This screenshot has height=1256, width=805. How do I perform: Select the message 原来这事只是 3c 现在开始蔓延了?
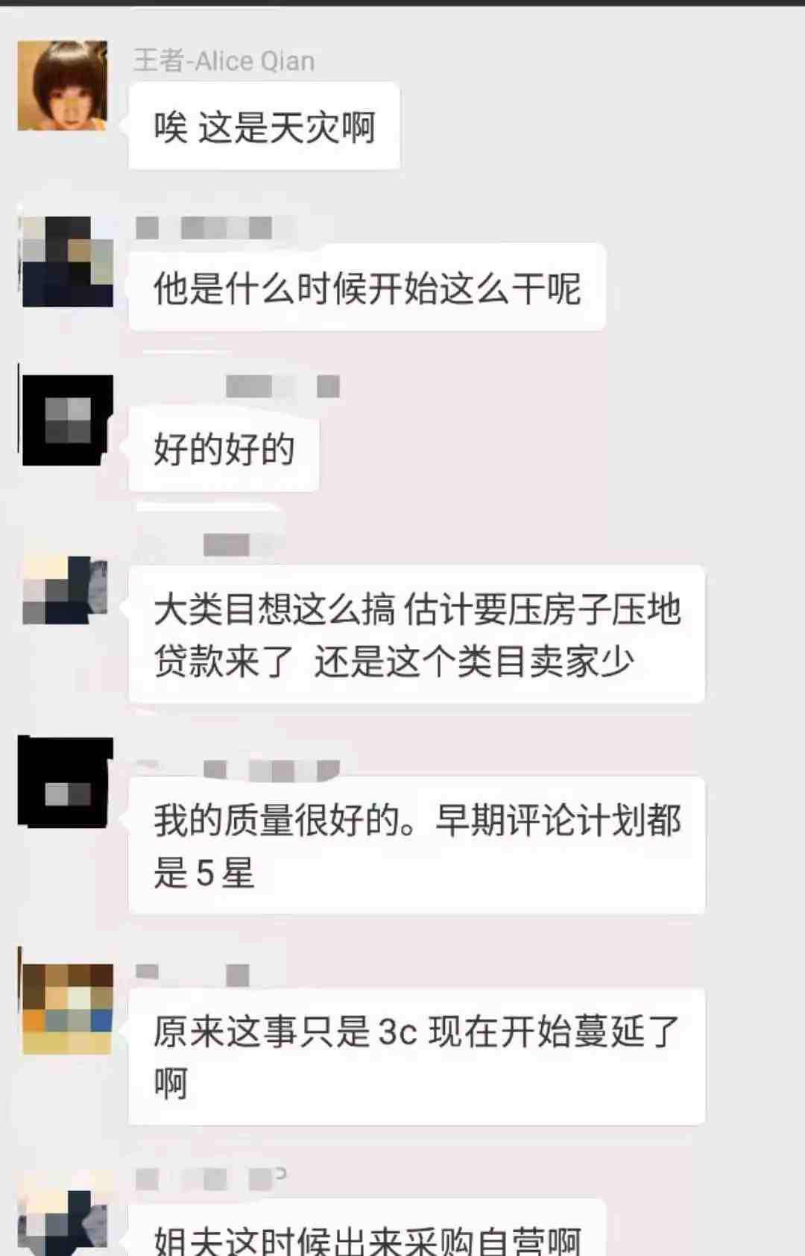click(x=417, y=1057)
